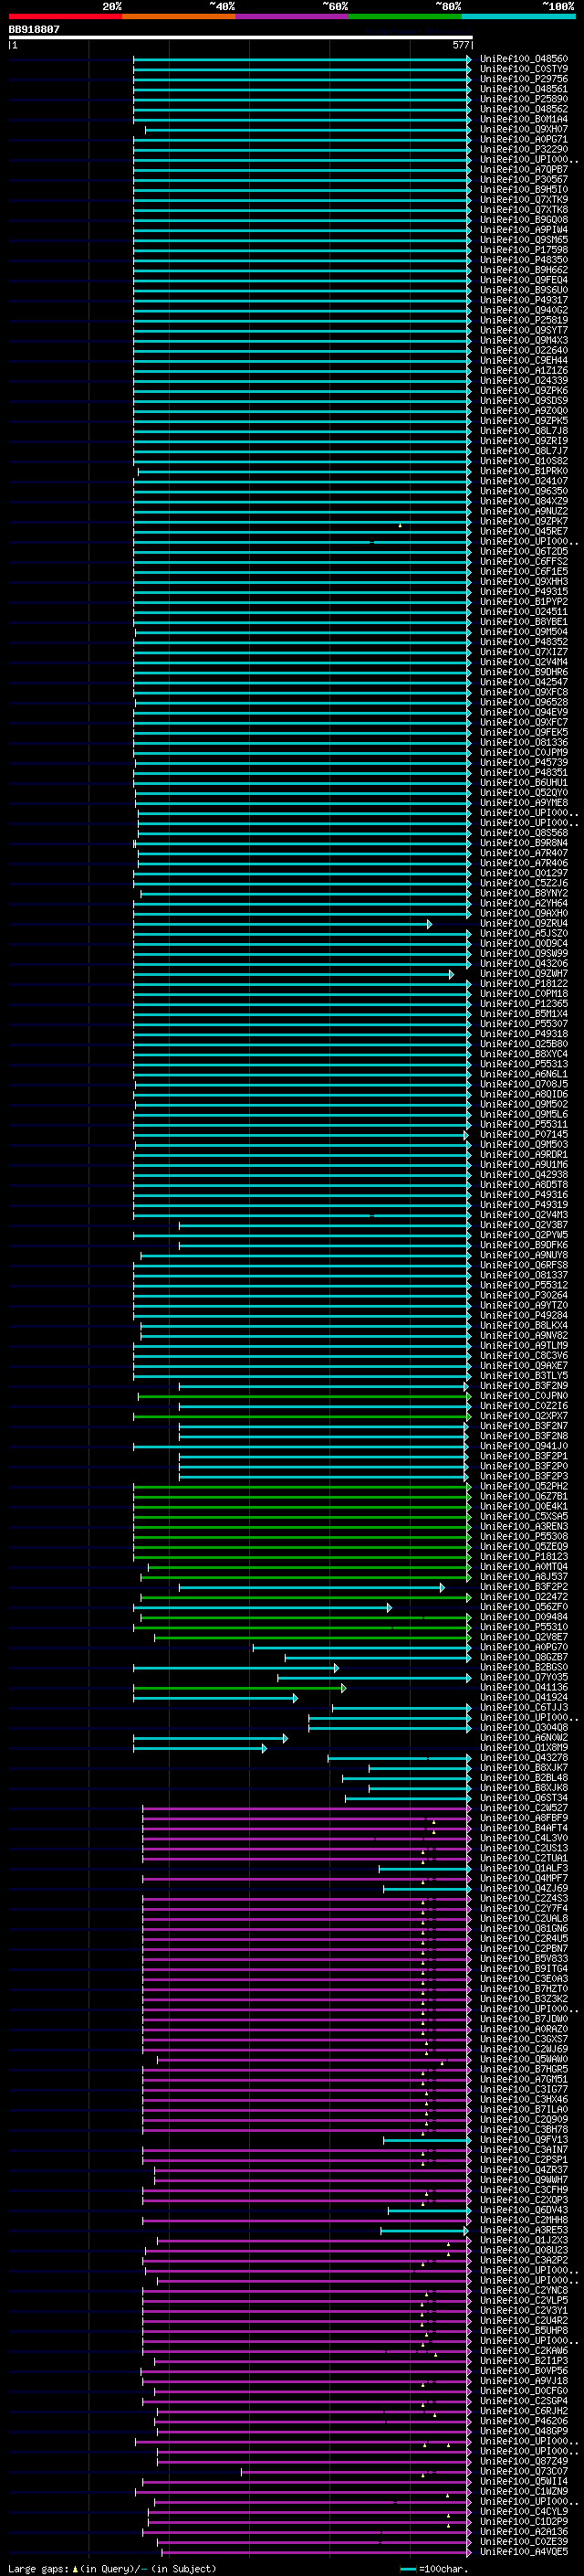This screenshot has height=2576, width=584.
Task: Select label UniRef100_P17598
Action: click(524, 250)
